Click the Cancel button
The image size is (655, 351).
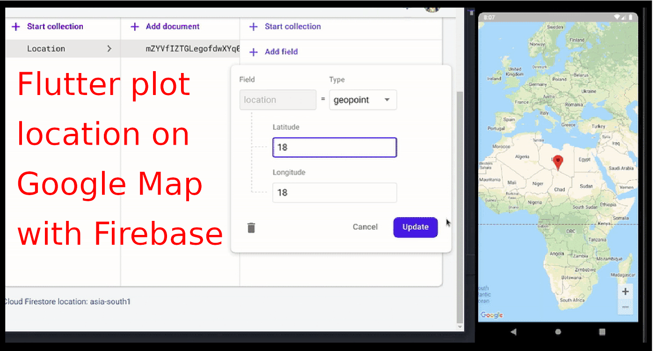(x=365, y=227)
